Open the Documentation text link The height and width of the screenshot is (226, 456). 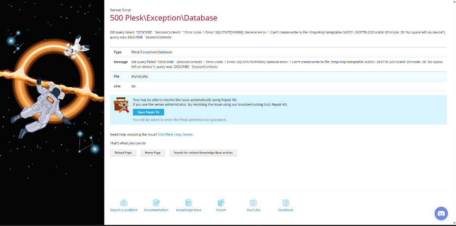pyautogui.click(x=156, y=210)
